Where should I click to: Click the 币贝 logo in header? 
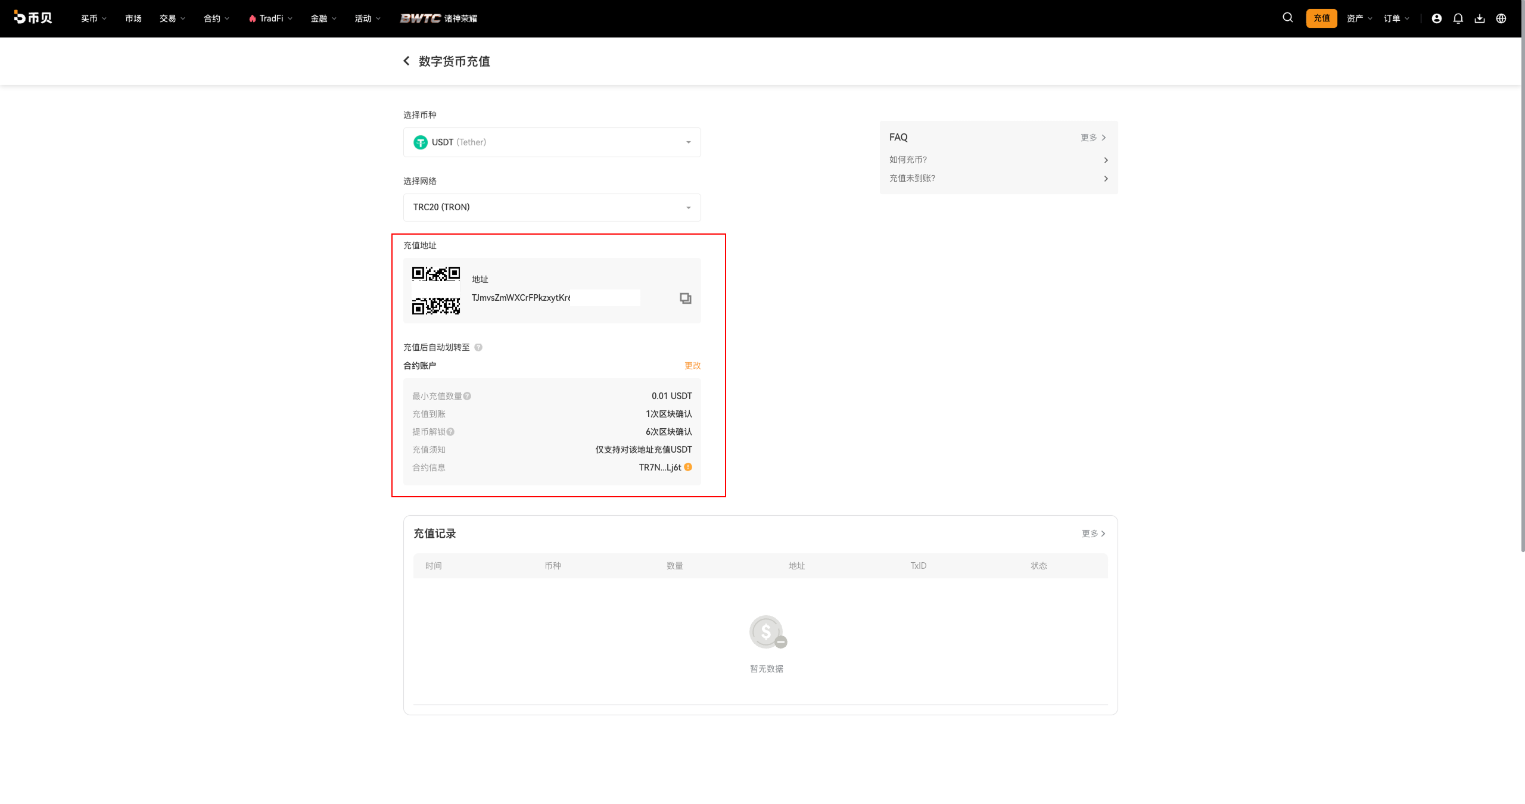click(x=33, y=18)
